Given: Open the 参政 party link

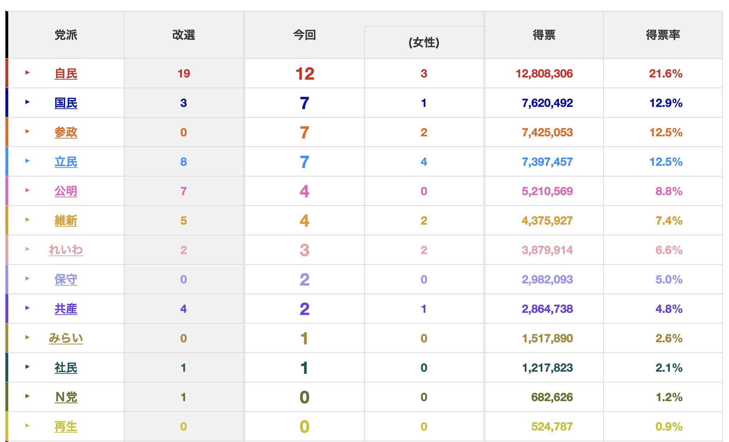Looking at the screenshot, I should pos(66,132).
